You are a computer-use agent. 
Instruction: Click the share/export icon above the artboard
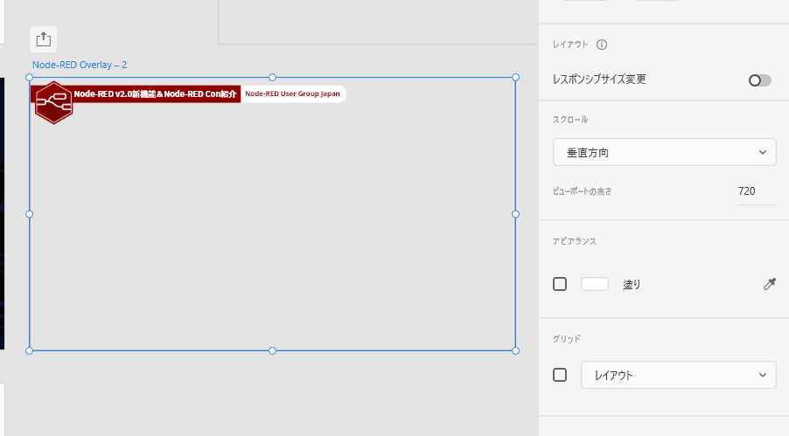44,39
